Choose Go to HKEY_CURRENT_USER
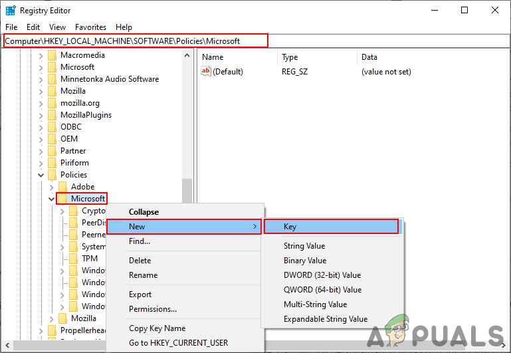The height and width of the screenshot is (353, 511). click(185, 343)
